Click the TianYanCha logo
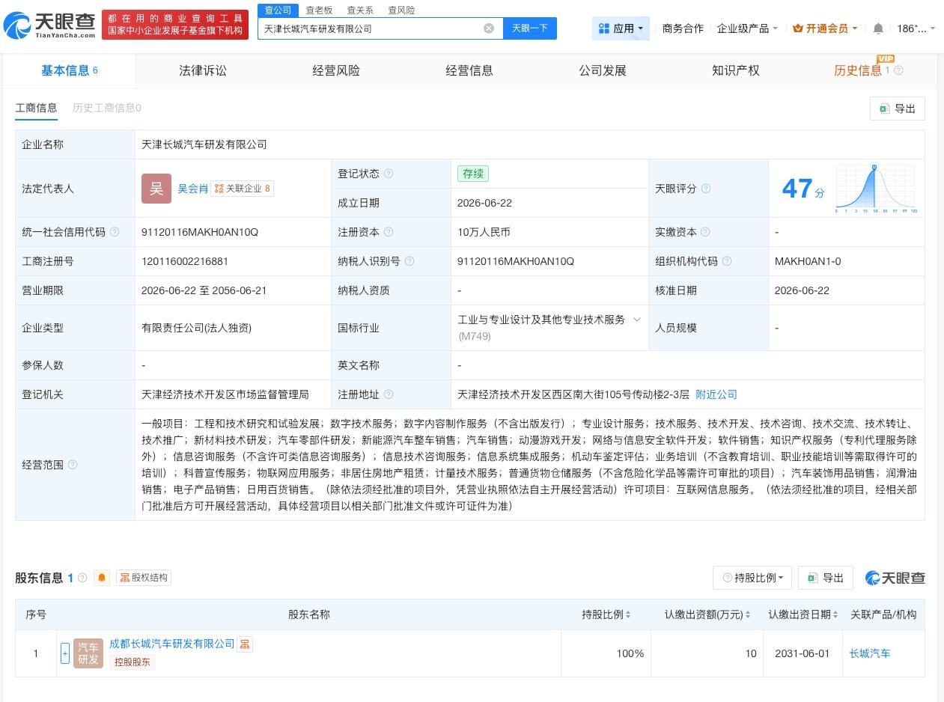 tap(49, 25)
